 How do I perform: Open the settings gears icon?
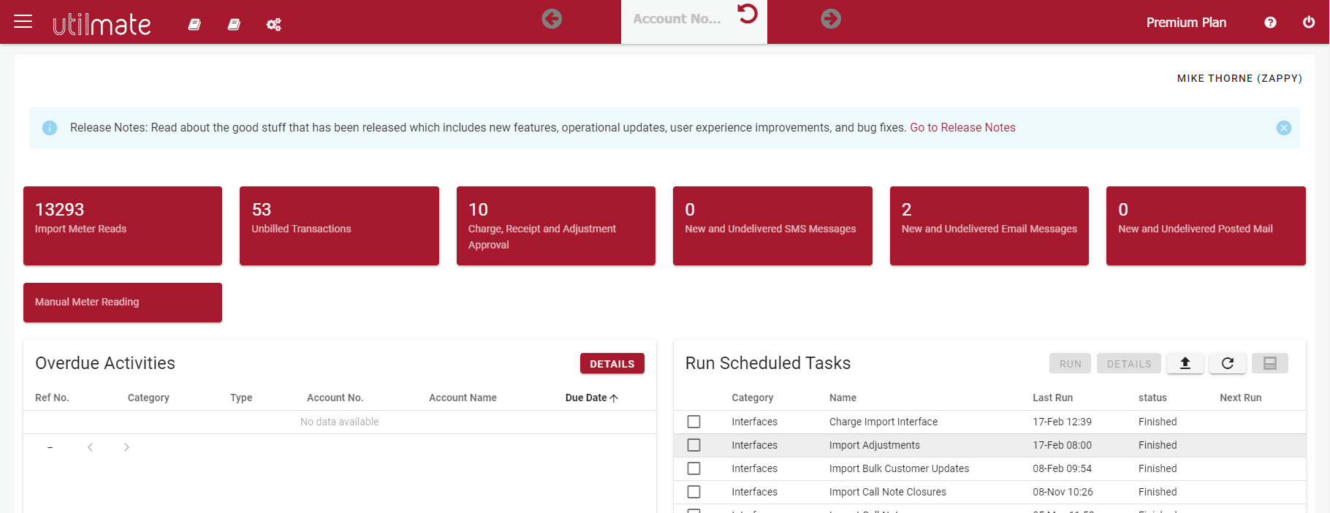(274, 25)
